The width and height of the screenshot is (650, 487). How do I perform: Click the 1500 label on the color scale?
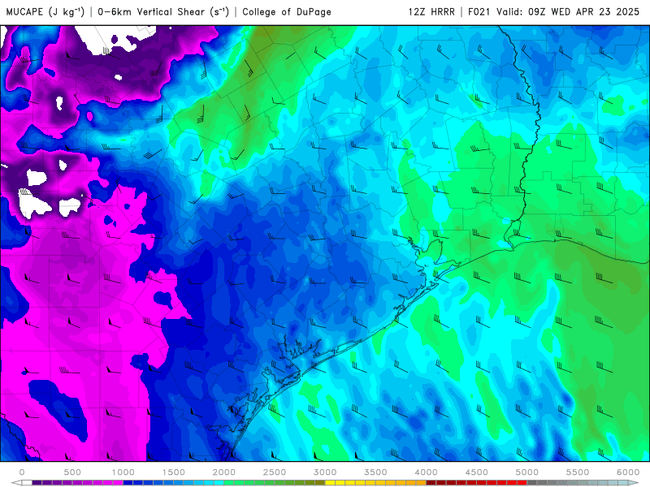173,472
